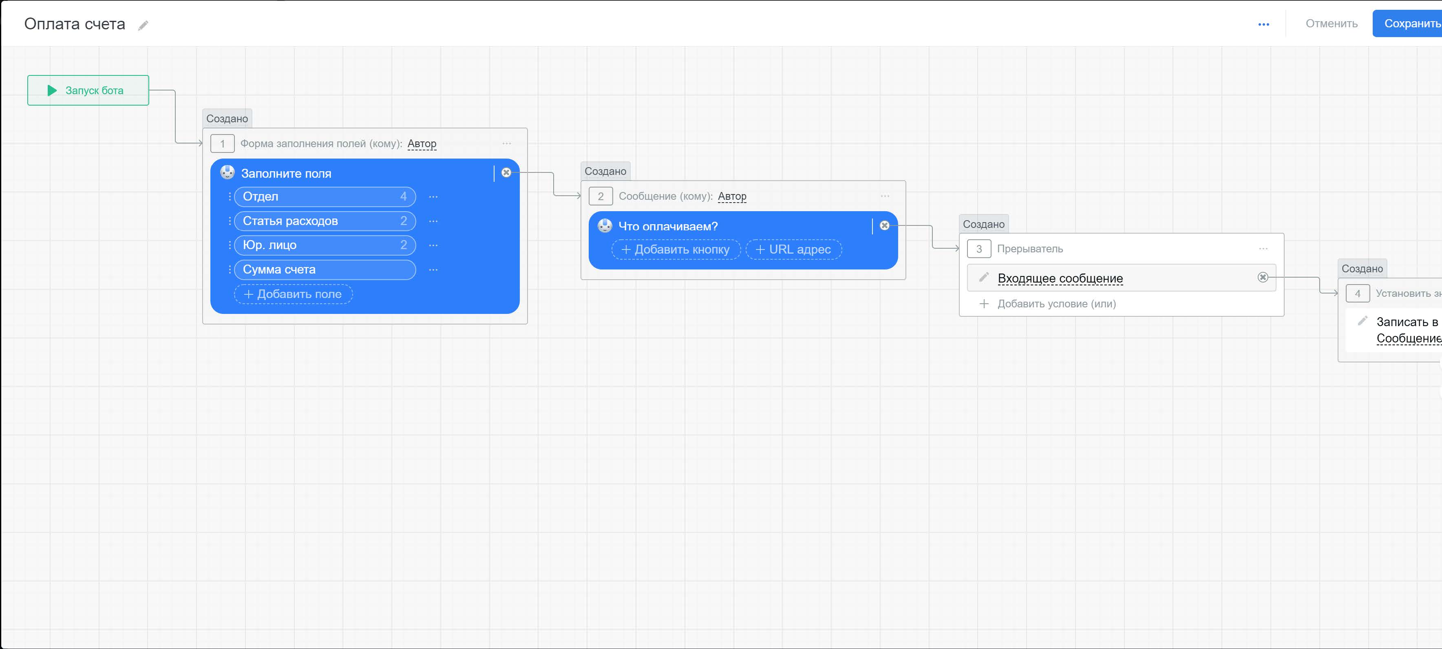Open the three-dot menu in the top header
This screenshot has width=1442, height=649.
tap(1263, 24)
